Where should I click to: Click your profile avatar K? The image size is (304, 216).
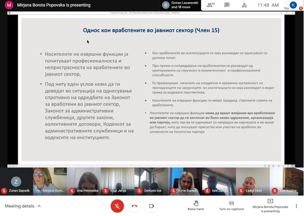click(x=293, y=5)
